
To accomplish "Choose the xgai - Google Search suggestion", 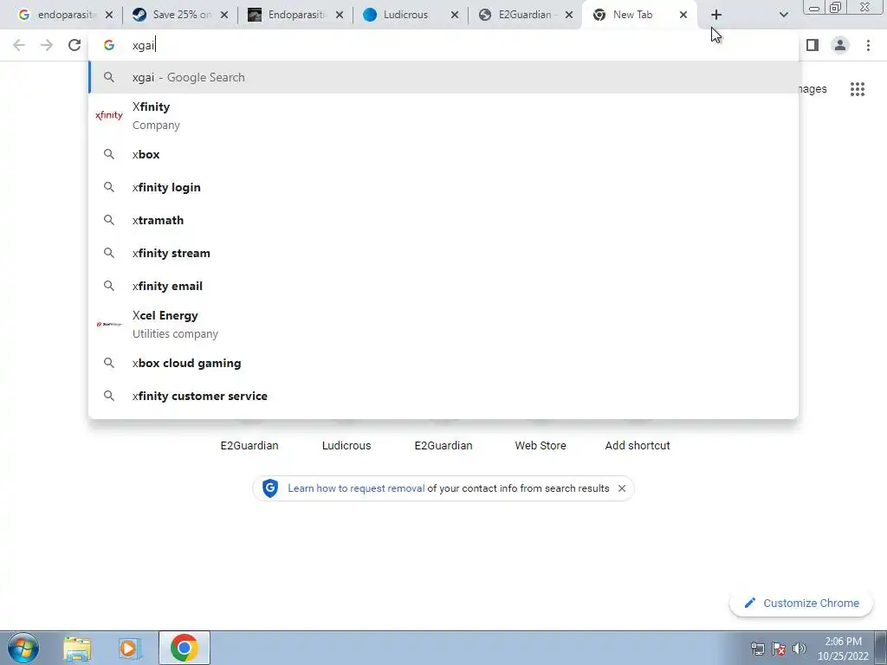I will pyautogui.click(x=443, y=77).
